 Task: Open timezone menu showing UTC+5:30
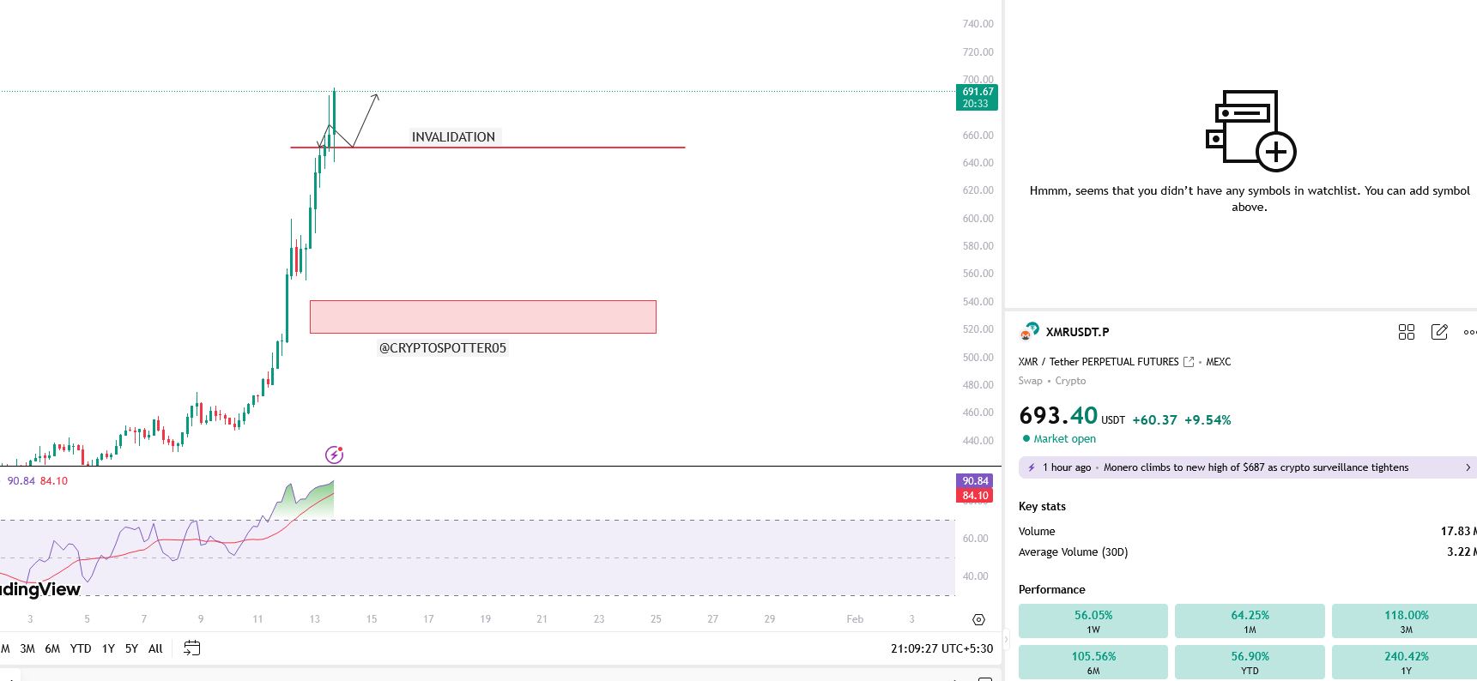click(x=941, y=648)
